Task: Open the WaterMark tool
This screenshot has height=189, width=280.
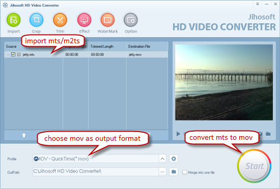Action: click(x=107, y=20)
